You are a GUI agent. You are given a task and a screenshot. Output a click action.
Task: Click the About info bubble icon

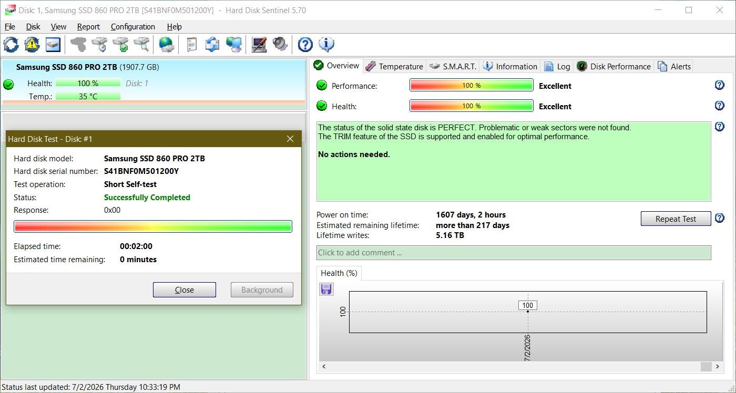click(x=326, y=45)
